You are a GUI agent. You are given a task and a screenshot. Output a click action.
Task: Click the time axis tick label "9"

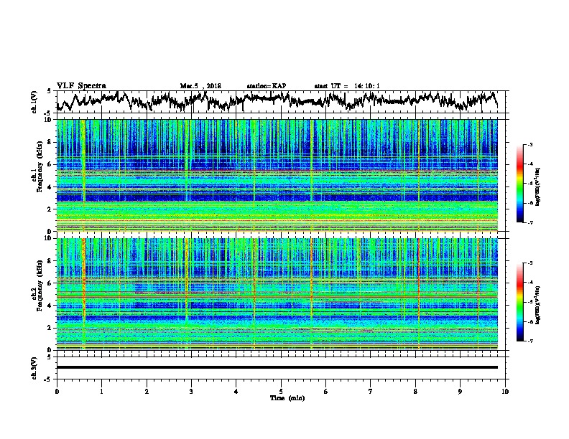pos(460,392)
